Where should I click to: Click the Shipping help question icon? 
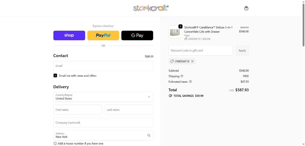[182, 76]
